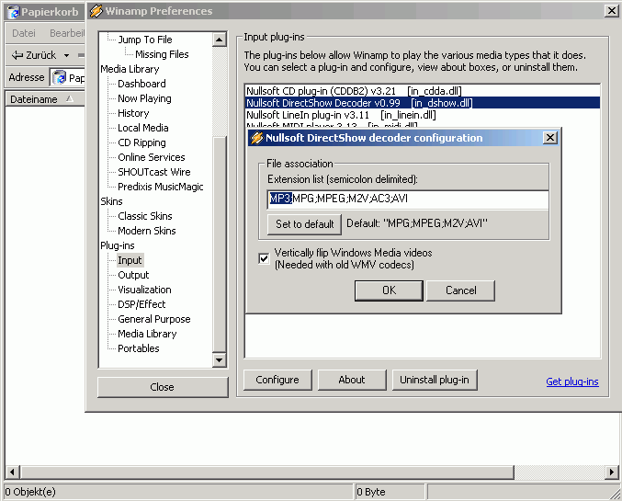622x501 pixels.
Task: Click the recycle bin icon in the Adresse field
Action: click(x=60, y=77)
